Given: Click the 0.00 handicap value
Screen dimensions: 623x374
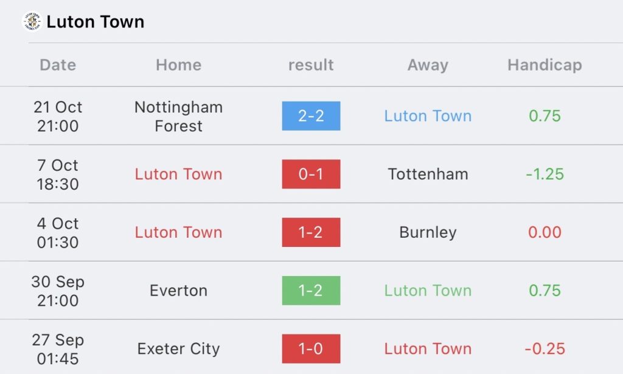Looking at the screenshot, I should [545, 232].
